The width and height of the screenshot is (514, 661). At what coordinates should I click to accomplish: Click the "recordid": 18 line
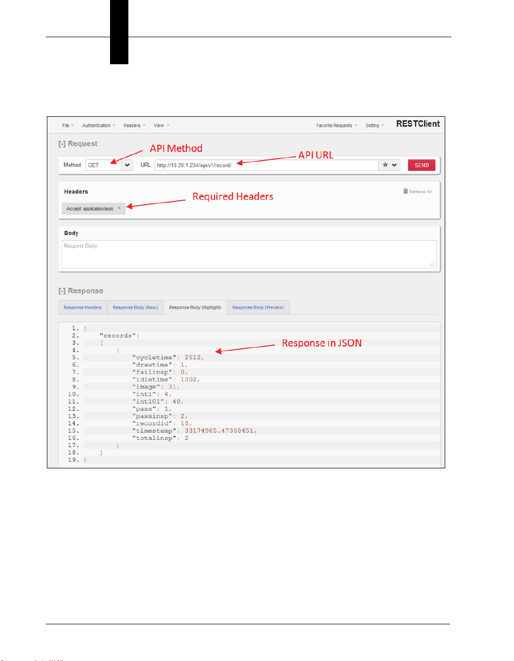pyautogui.click(x=162, y=424)
